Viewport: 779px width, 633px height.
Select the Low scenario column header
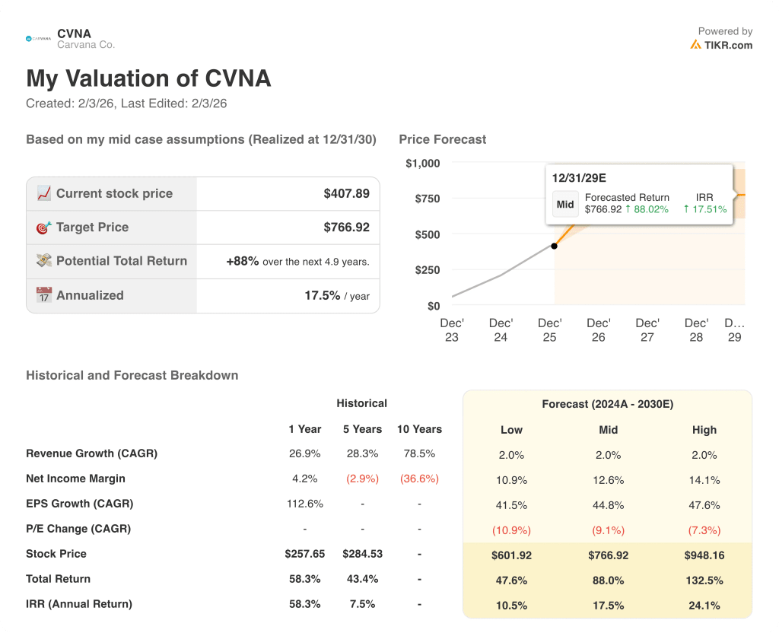pyautogui.click(x=511, y=430)
